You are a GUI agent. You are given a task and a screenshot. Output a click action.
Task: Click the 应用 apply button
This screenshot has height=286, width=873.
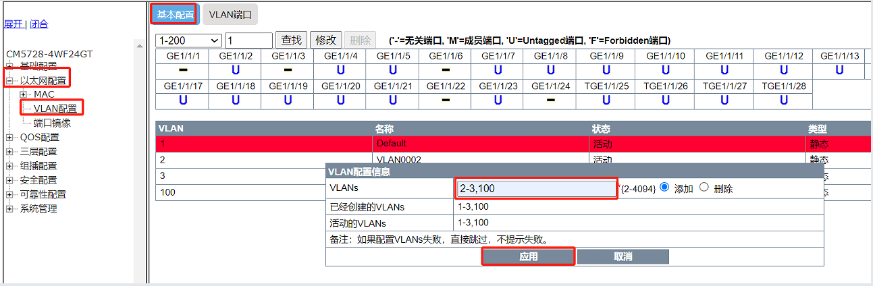pyautogui.click(x=528, y=257)
